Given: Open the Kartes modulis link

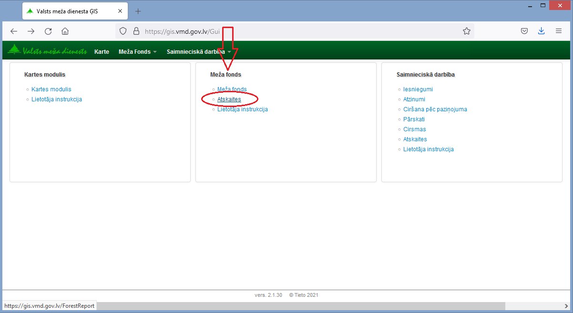Looking at the screenshot, I should click(51, 89).
